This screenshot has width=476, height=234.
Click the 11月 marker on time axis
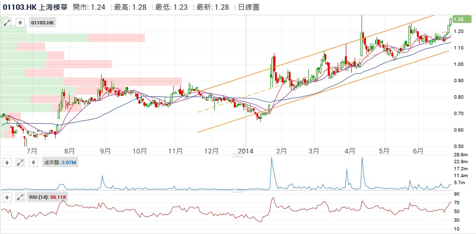(x=176, y=151)
